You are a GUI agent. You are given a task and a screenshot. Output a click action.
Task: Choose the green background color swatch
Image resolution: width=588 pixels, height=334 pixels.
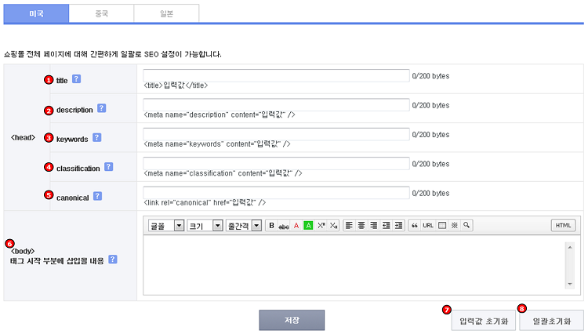[x=308, y=226]
